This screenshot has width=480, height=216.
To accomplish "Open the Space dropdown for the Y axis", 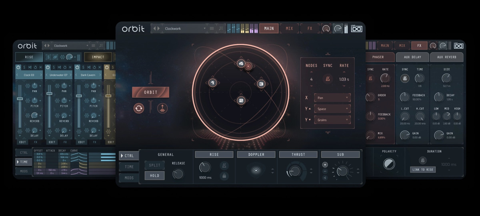I will (x=332, y=108).
